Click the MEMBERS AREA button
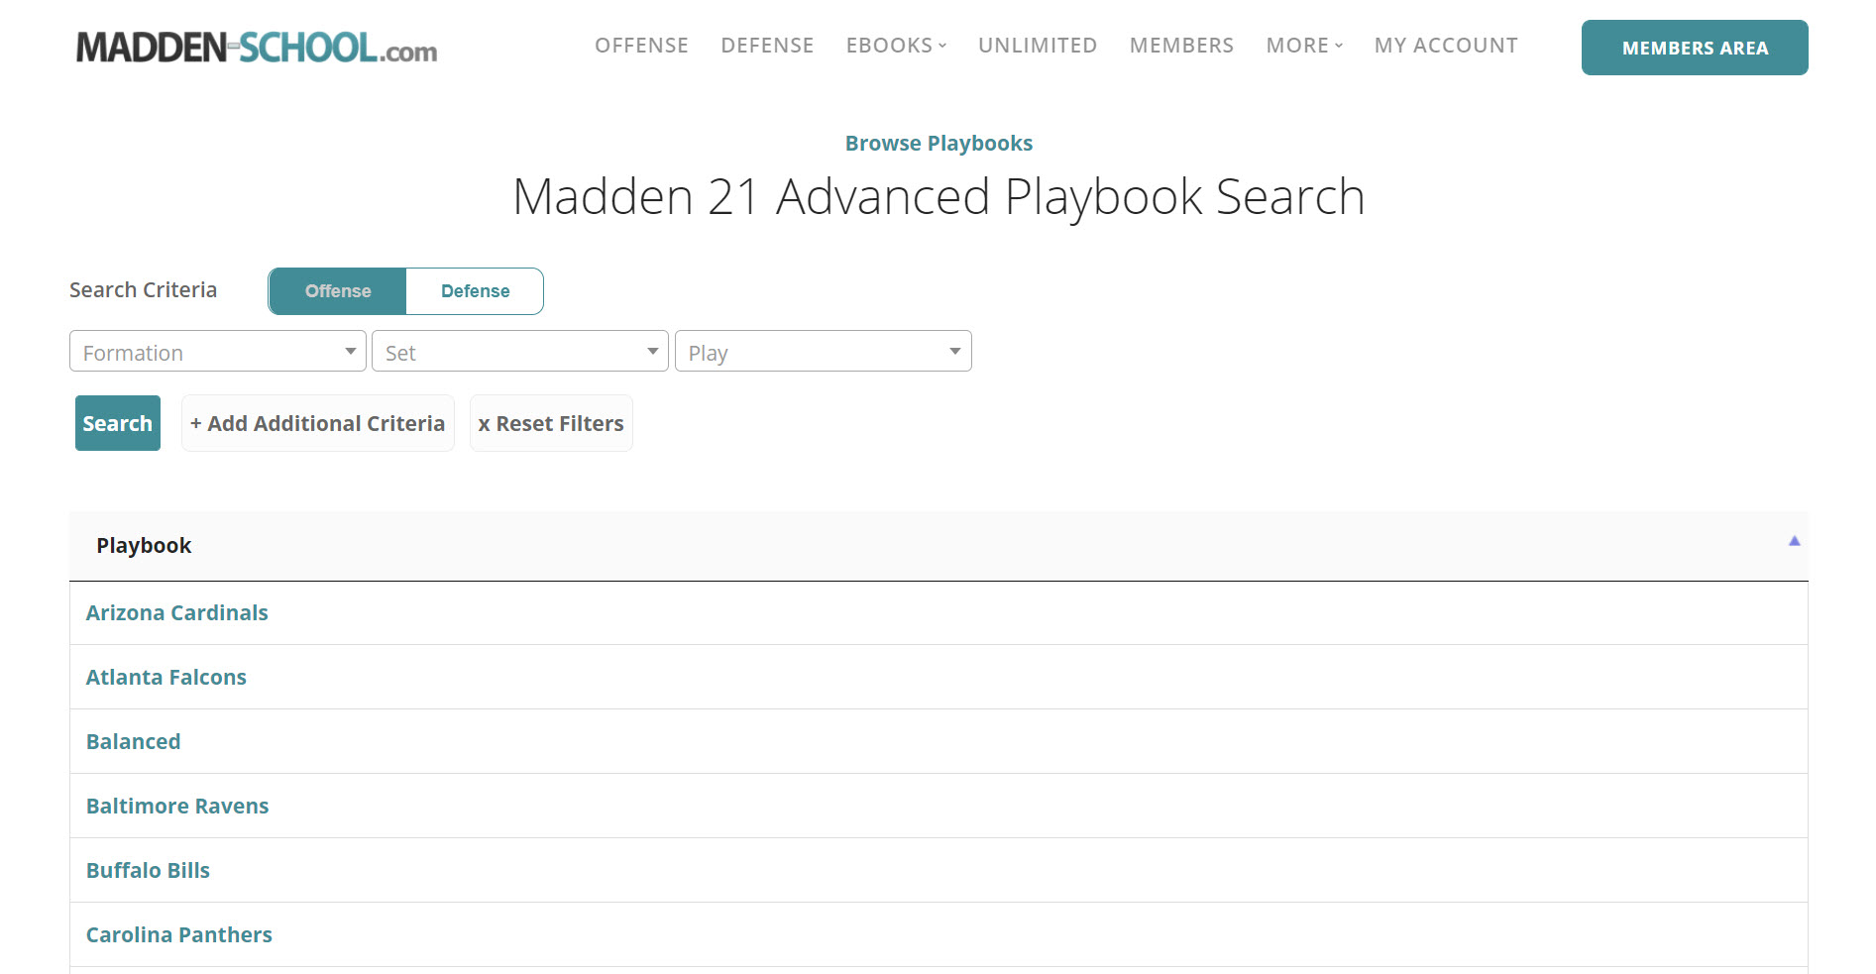The width and height of the screenshot is (1876, 974). point(1695,48)
